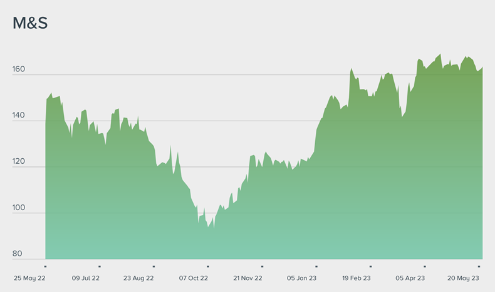The image size is (495, 292).
Task: Click the tick mark above 20 May 23
Action: pos(479,266)
